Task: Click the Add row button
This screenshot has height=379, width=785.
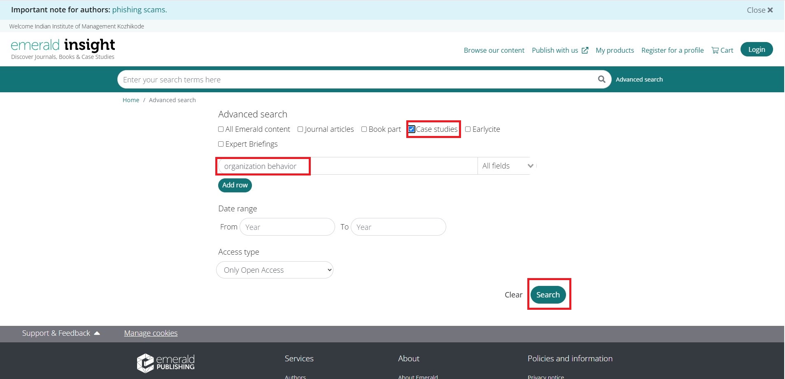Action: tap(235, 185)
